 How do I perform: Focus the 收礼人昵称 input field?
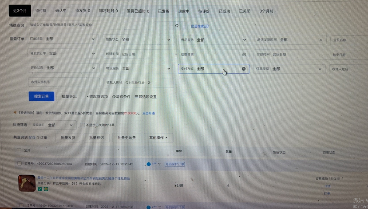(x=139, y=83)
